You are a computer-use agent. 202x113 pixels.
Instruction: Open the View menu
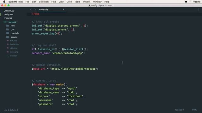[x=61, y=2]
